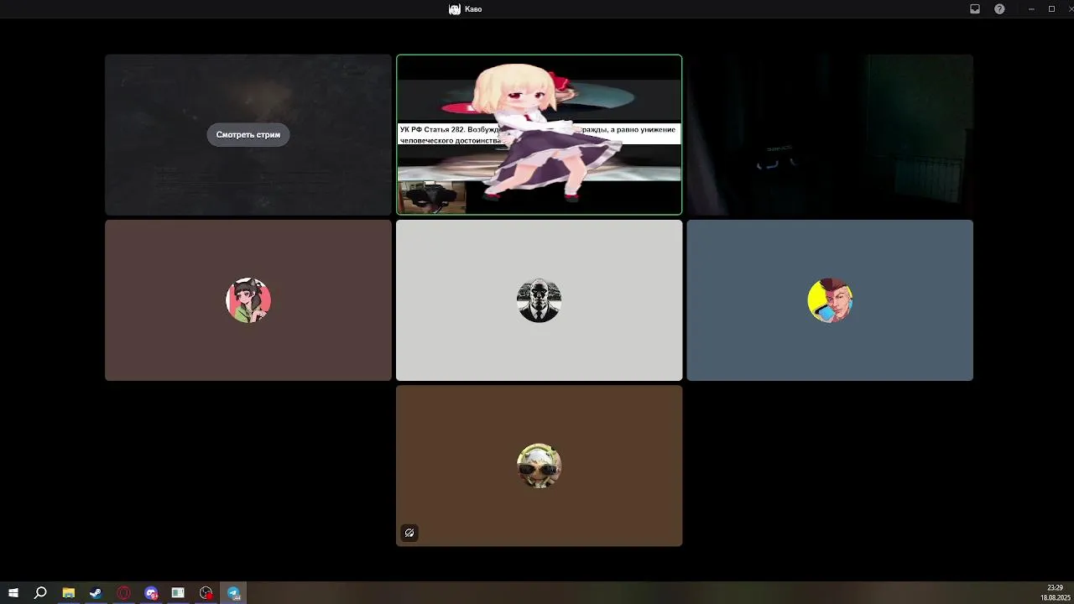Open Steam from the taskbar
Viewport: 1074px width, 604px height.
tap(96, 593)
